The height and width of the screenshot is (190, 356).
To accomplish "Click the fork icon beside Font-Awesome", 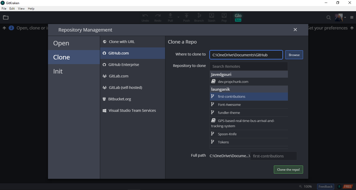I will coord(213,104).
